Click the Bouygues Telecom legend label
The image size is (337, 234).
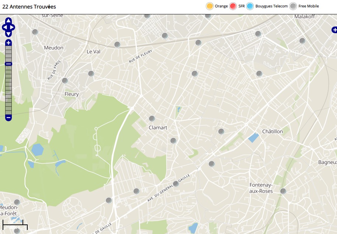(271, 6)
